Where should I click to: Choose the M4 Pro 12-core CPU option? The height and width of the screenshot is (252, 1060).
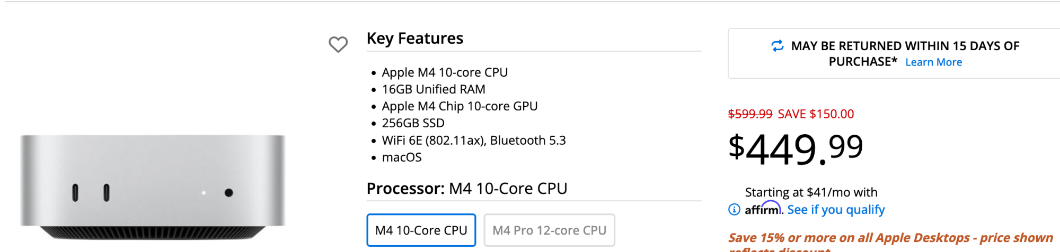pyautogui.click(x=549, y=230)
